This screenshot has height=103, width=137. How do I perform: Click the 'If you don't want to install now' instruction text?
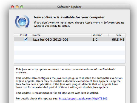[x=79, y=24]
